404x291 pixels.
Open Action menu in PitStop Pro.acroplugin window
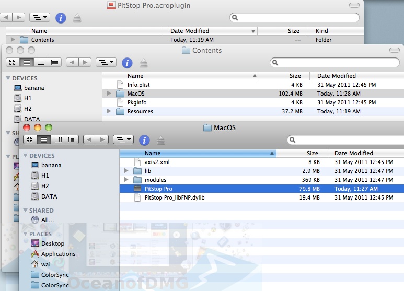tap(40, 18)
